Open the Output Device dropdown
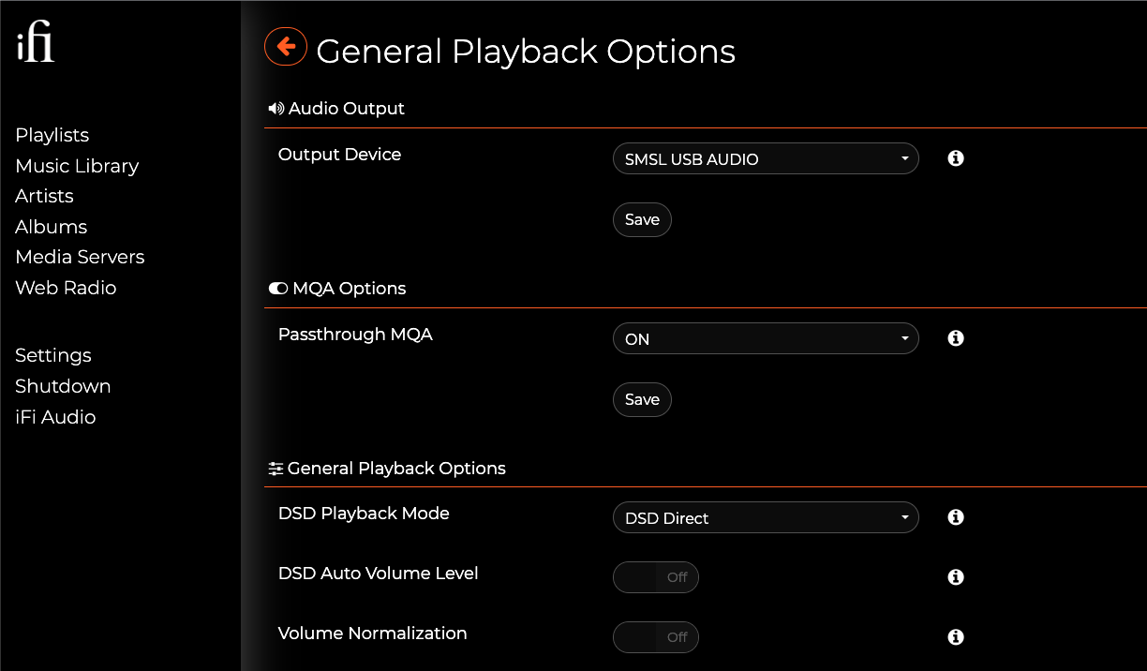The height and width of the screenshot is (671, 1147). (x=766, y=159)
